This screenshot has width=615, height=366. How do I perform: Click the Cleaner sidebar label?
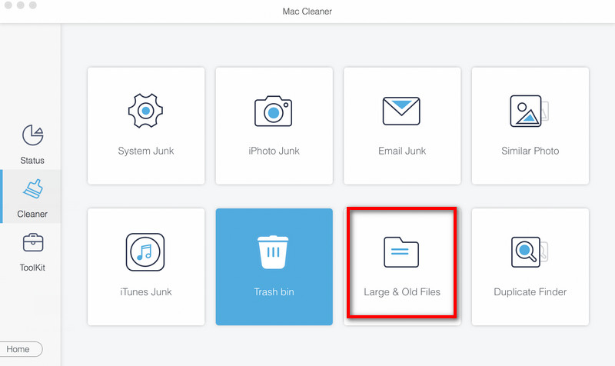click(x=32, y=215)
